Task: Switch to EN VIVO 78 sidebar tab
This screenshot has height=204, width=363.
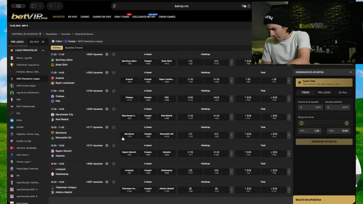Action: (37, 42)
